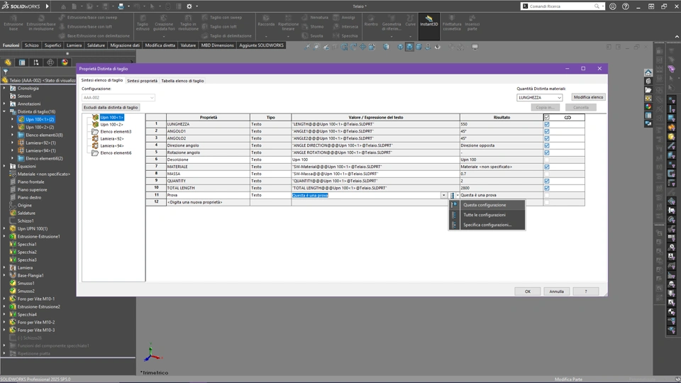The image size is (681, 383).
Task: Click the Appearances color ball icon in task pane
Action: (648, 107)
